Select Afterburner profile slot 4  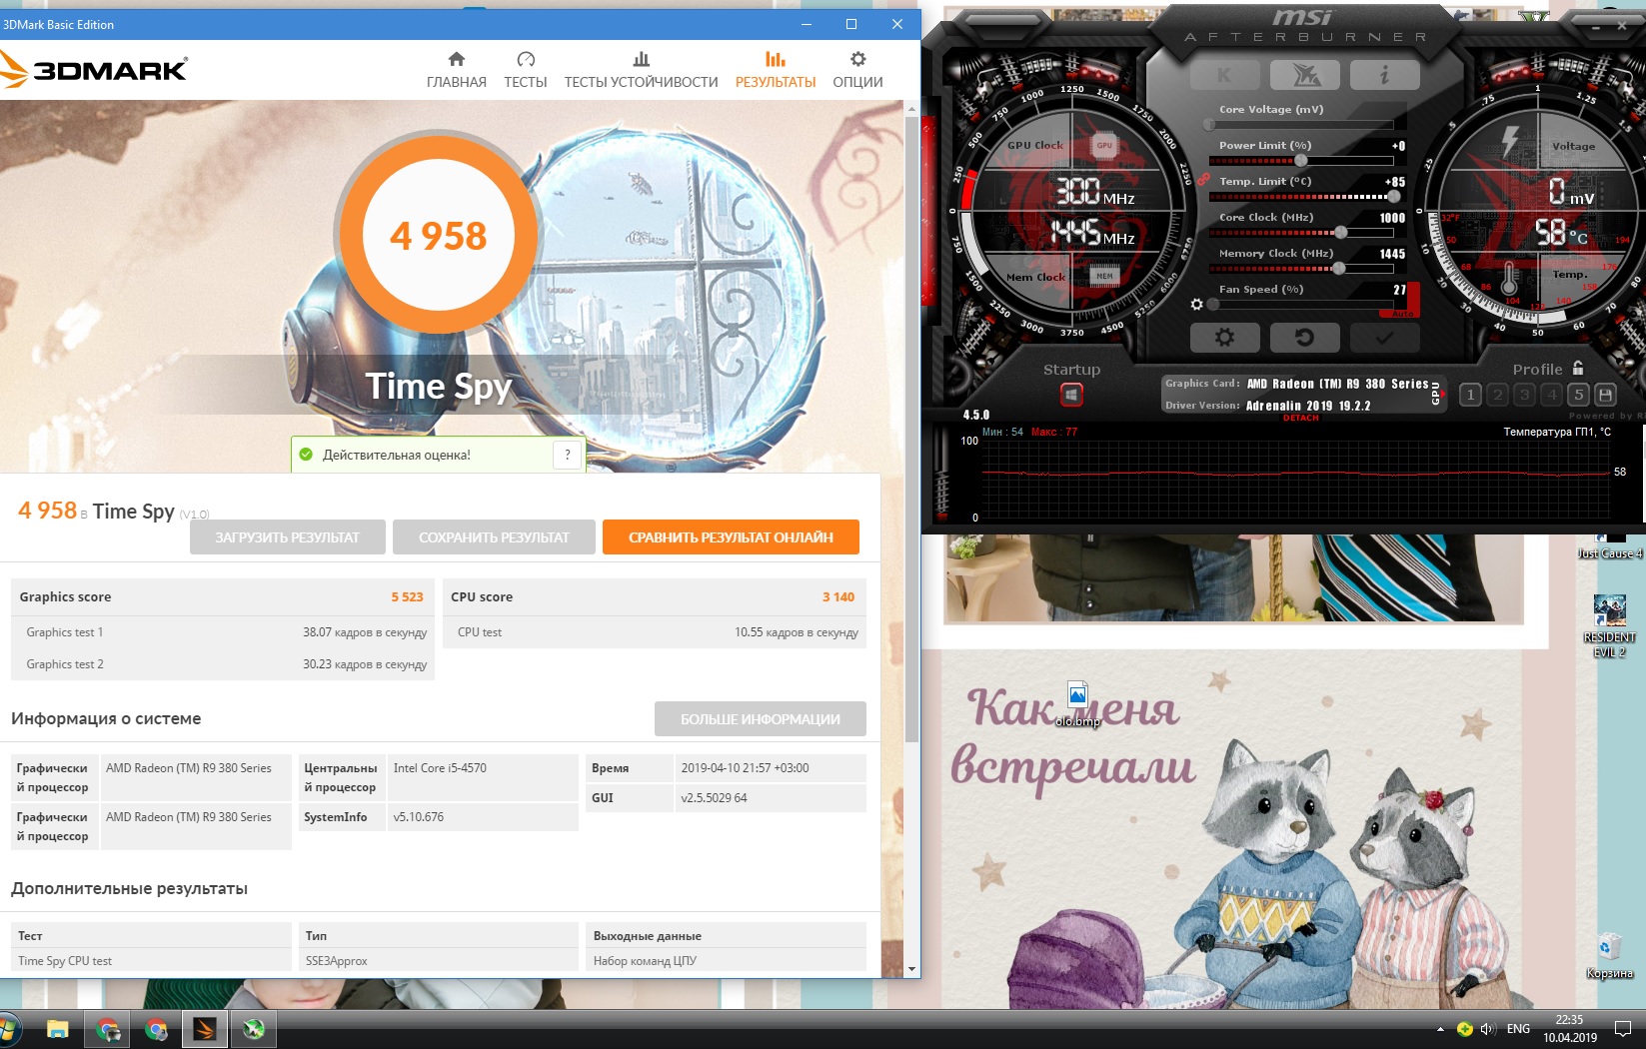click(1552, 395)
